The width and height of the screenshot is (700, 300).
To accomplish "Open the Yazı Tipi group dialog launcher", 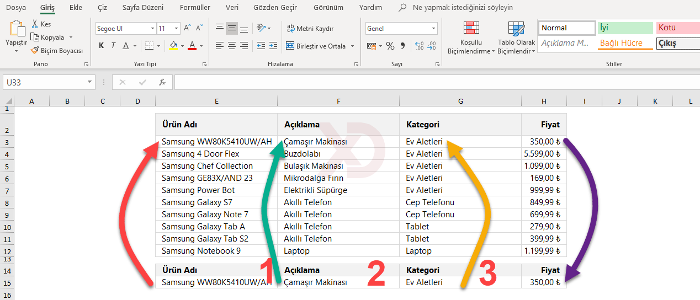I will pyautogui.click(x=205, y=65).
